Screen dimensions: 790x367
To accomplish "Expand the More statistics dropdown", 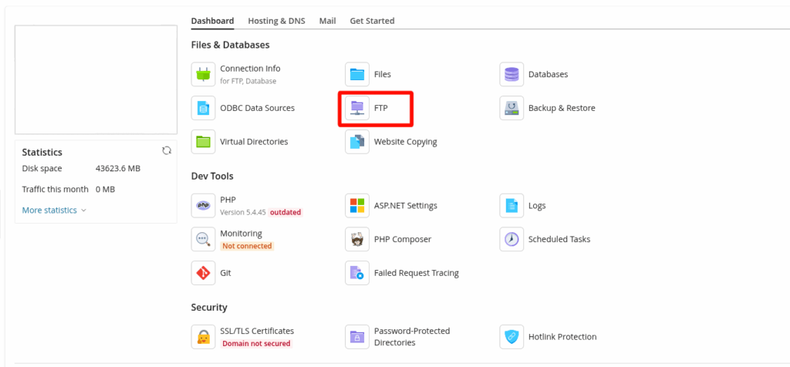I will [x=54, y=210].
